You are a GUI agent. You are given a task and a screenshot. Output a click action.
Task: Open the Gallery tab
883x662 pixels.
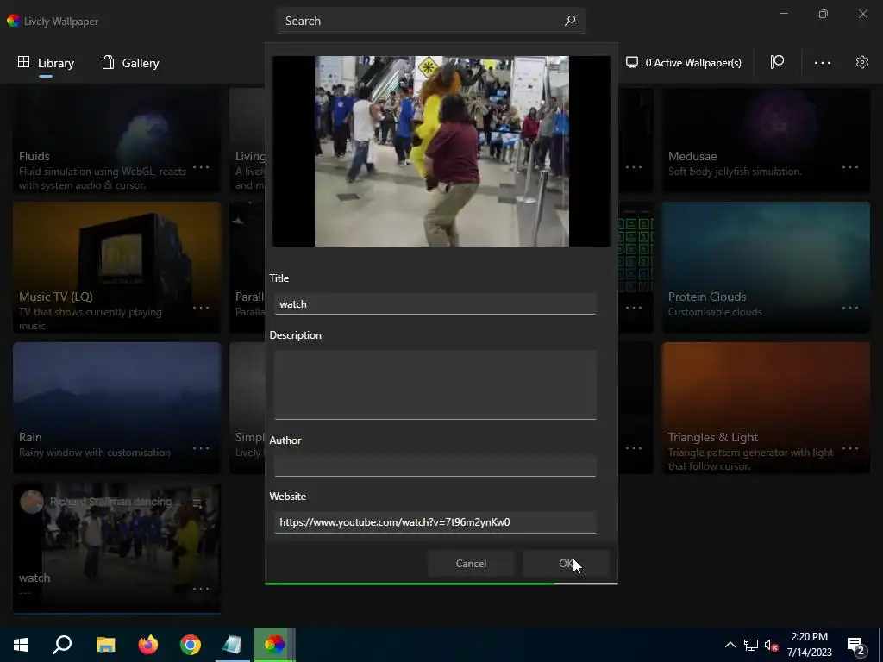click(x=131, y=62)
